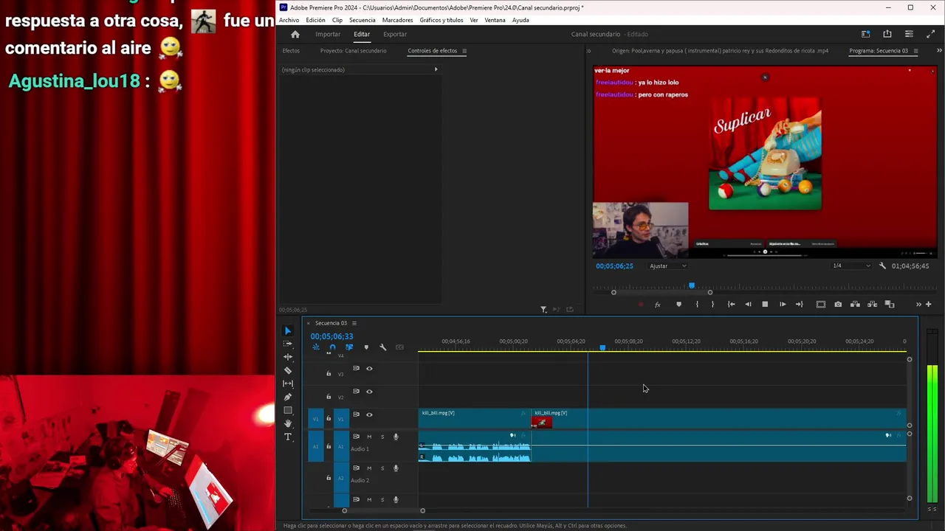
Task: Open the Ajustar zoom level dropdown
Action: point(667,265)
